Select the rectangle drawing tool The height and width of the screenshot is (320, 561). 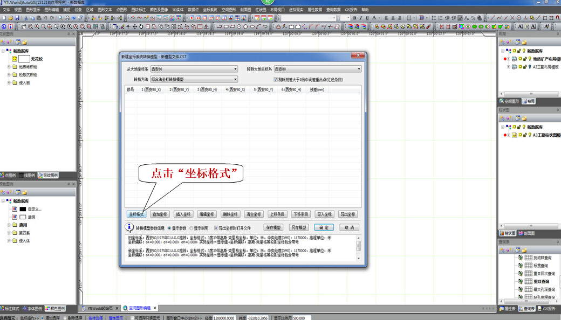226,26
